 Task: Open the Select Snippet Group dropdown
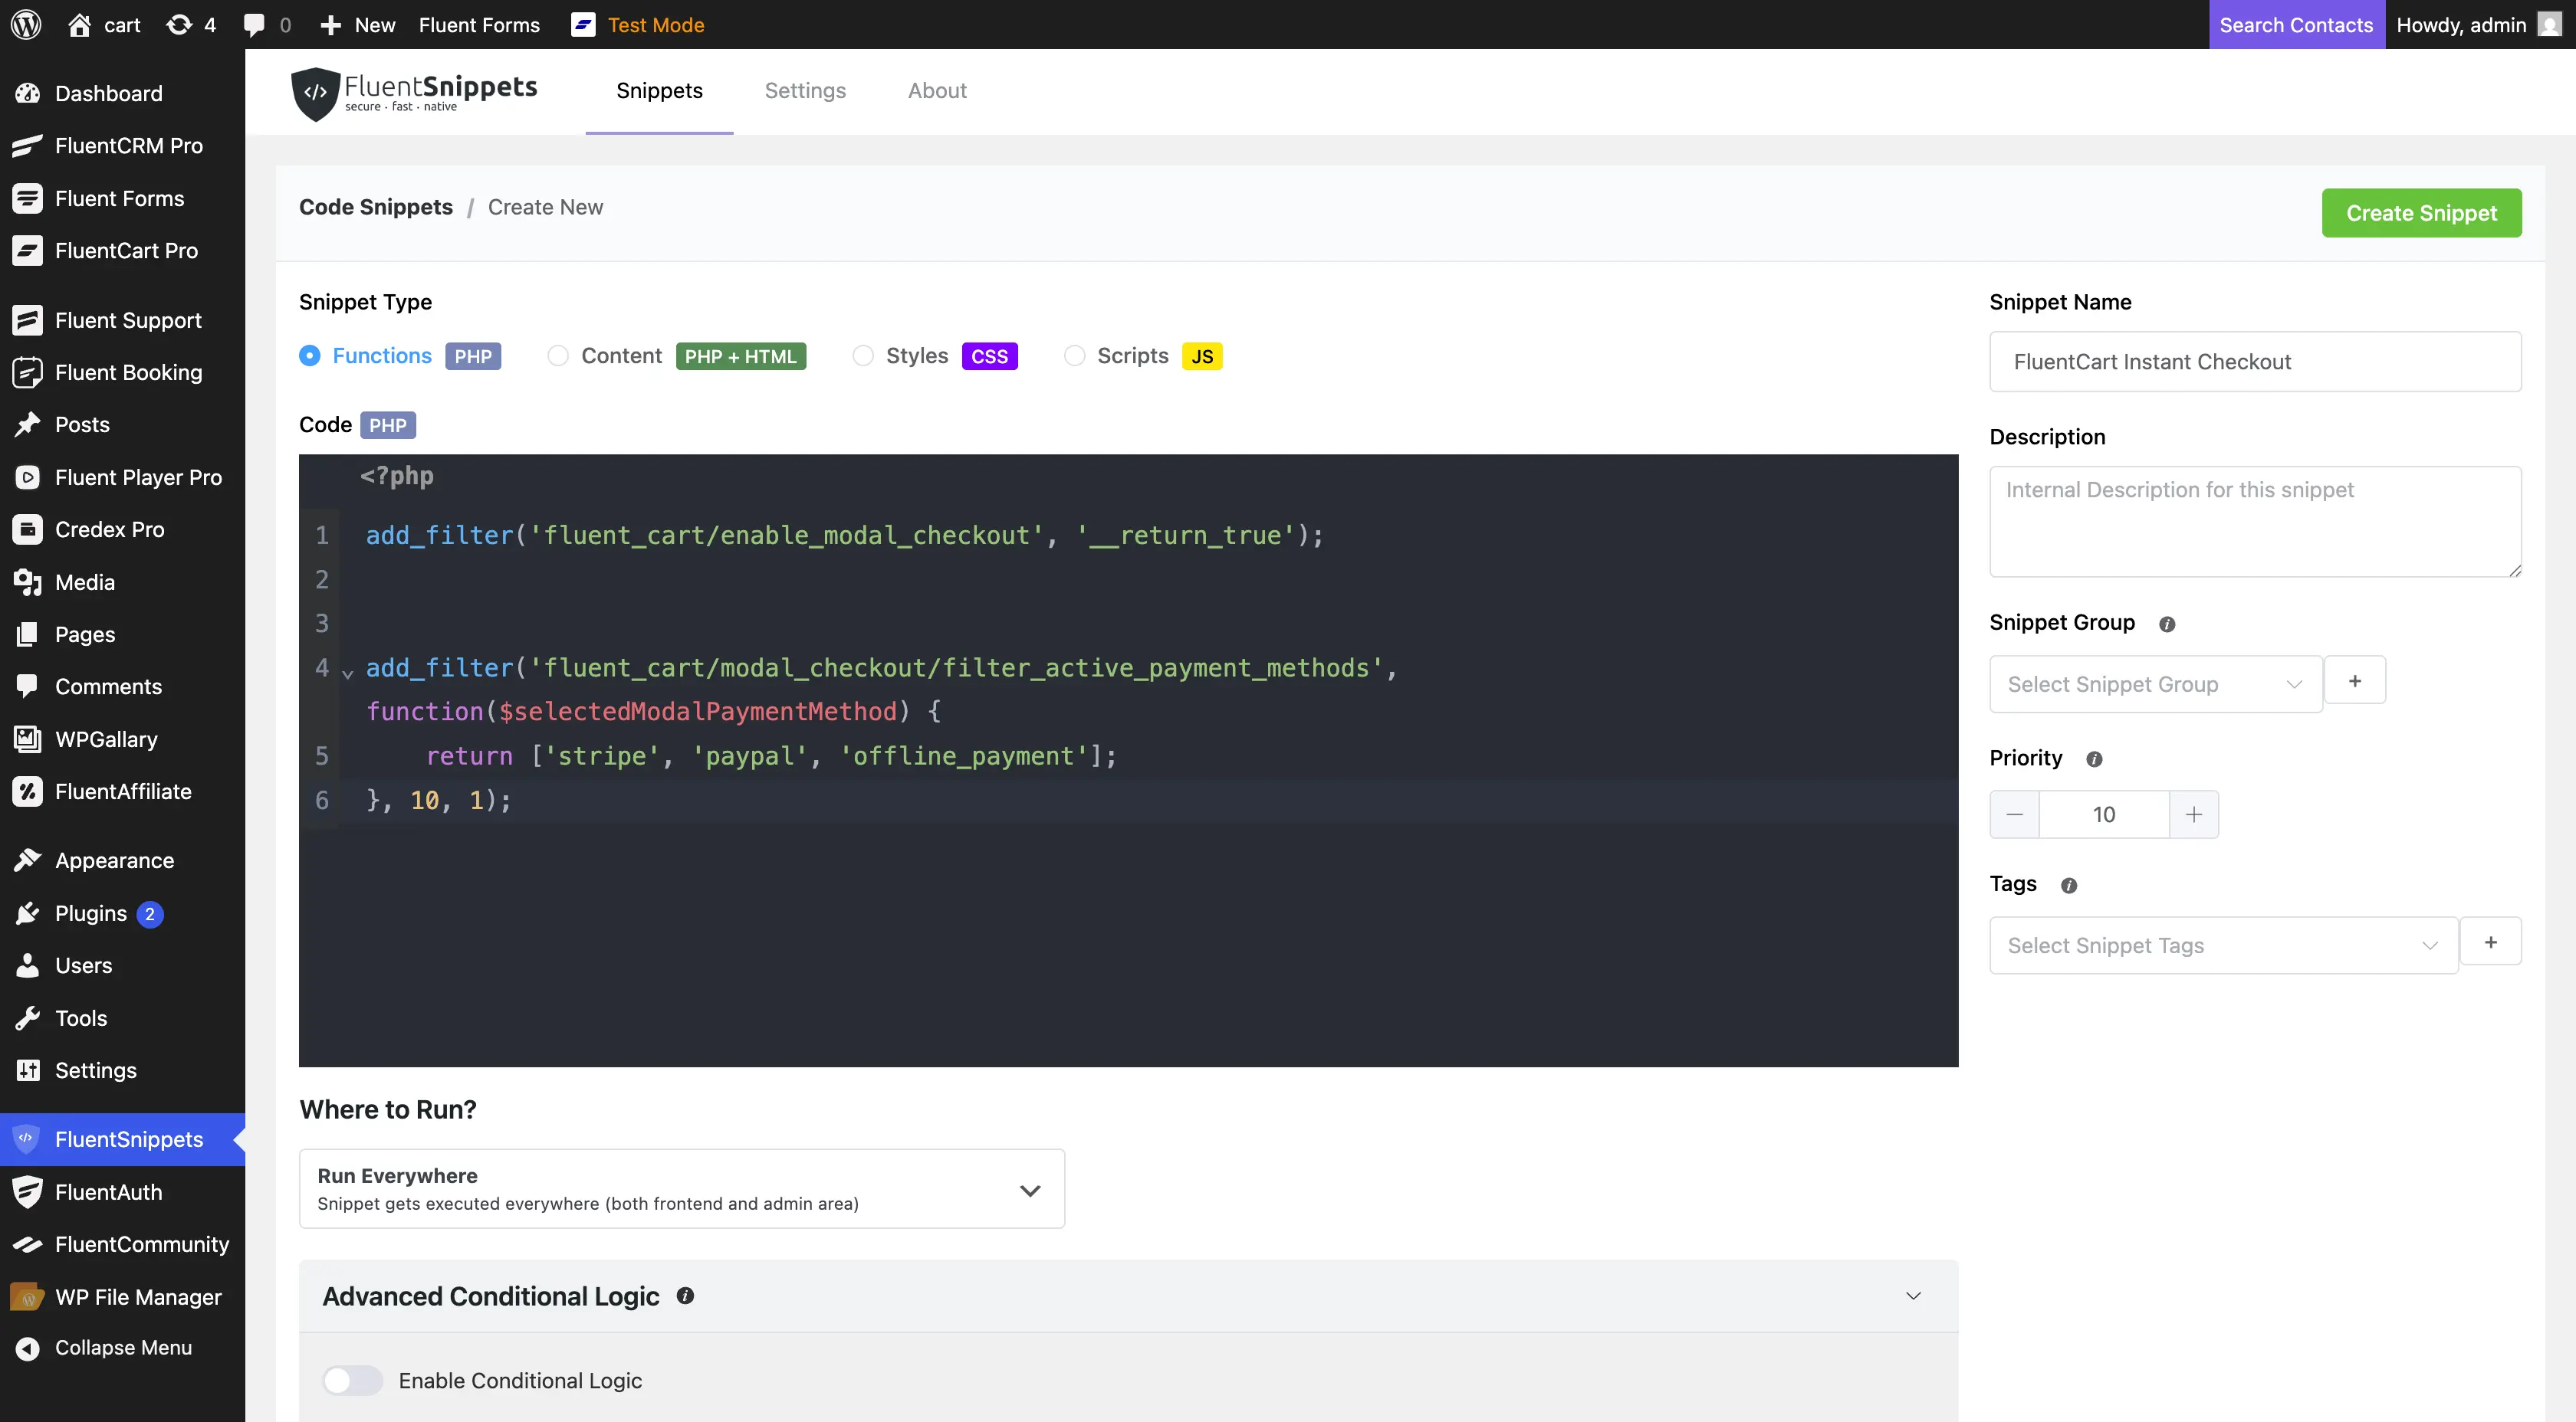pos(2155,683)
